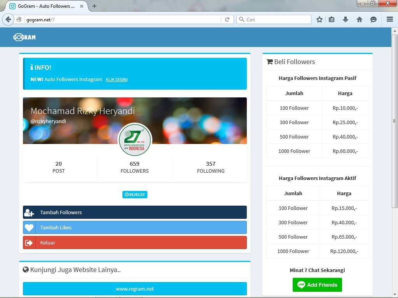Click the logout icon on the Keluar button
Viewport: 398px width, 298px height.
tap(29, 243)
